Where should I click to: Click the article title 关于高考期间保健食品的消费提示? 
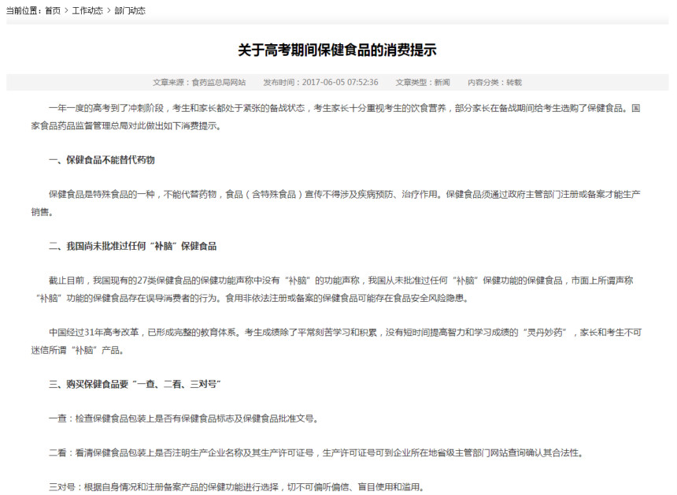tap(337, 50)
